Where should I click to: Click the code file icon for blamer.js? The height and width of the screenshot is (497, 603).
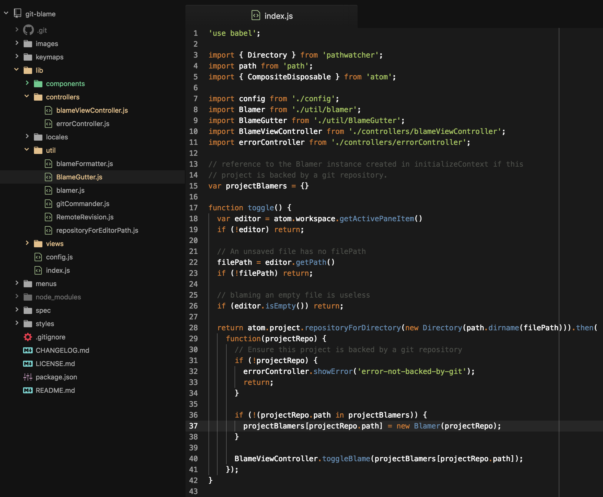[x=48, y=190]
